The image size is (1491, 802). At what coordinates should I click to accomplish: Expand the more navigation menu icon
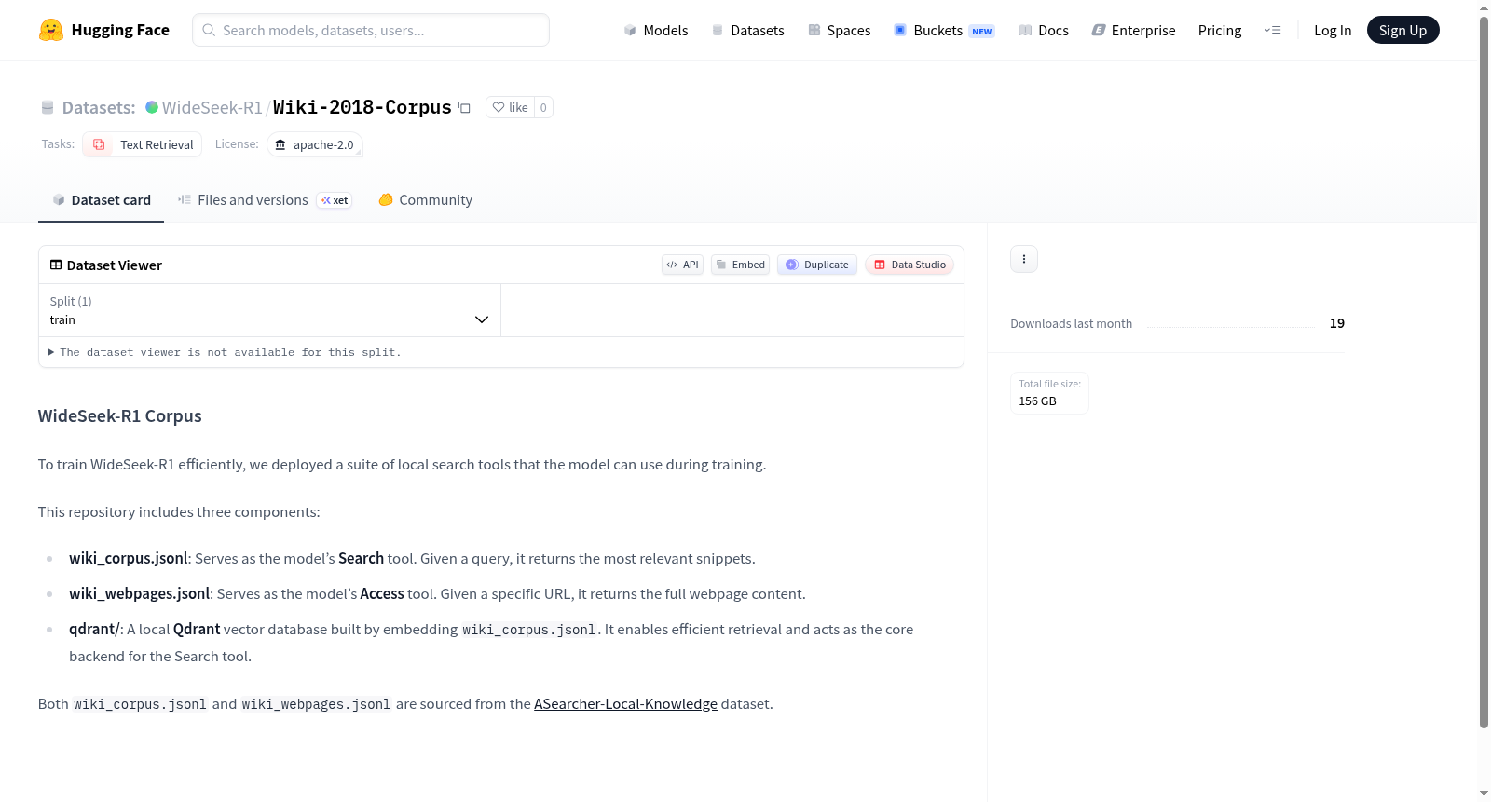point(1272,31)
